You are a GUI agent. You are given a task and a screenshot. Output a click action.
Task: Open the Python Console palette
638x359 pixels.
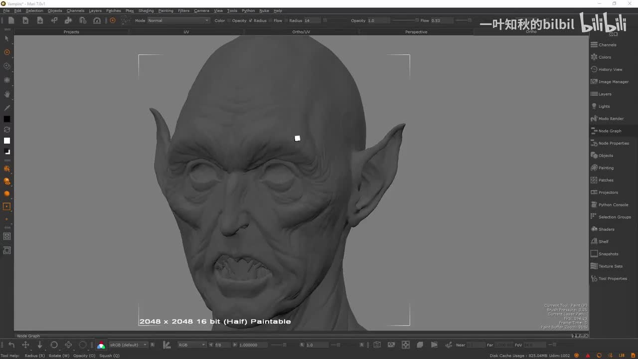[x=613, y=205]
